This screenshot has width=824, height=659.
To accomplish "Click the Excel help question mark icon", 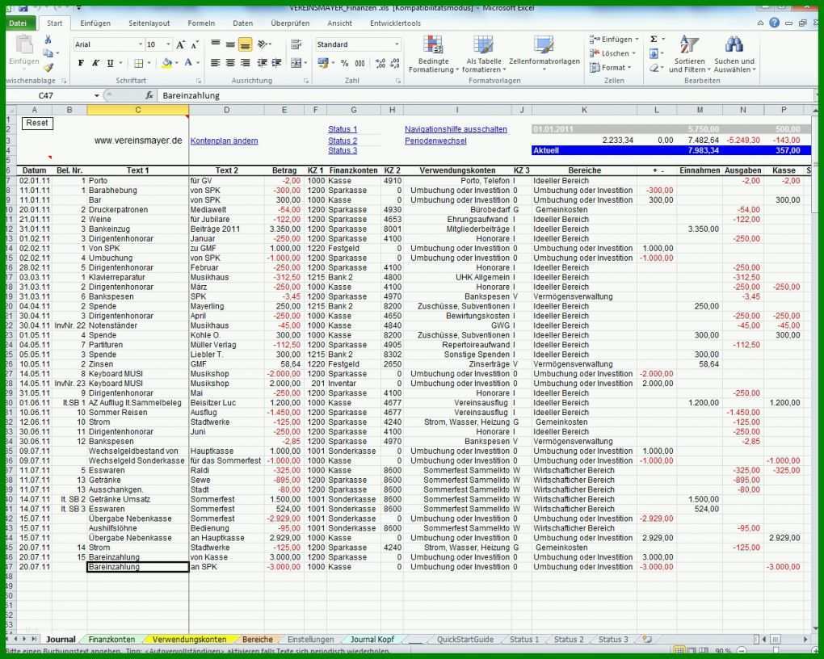I will pyautogui.click(x=774, y=23).
